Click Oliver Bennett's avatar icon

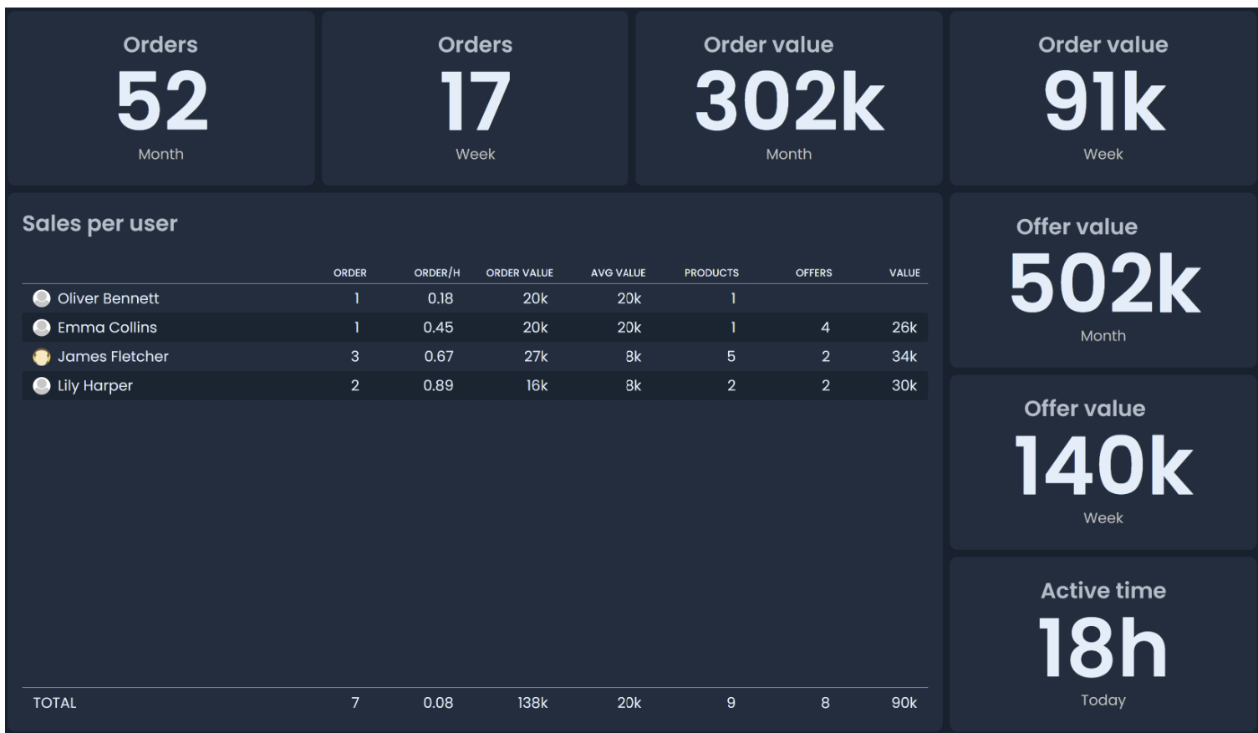click(x=41, y=298)
